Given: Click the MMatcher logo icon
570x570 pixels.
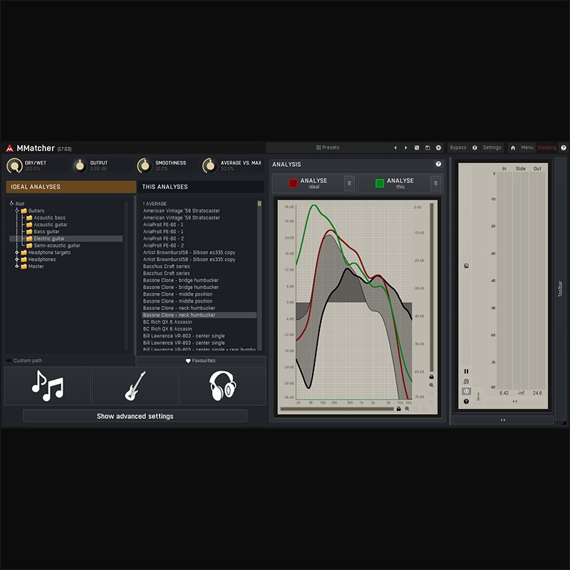Looking at the screenshot, I should pyautogui.click(x=9, y=148).
